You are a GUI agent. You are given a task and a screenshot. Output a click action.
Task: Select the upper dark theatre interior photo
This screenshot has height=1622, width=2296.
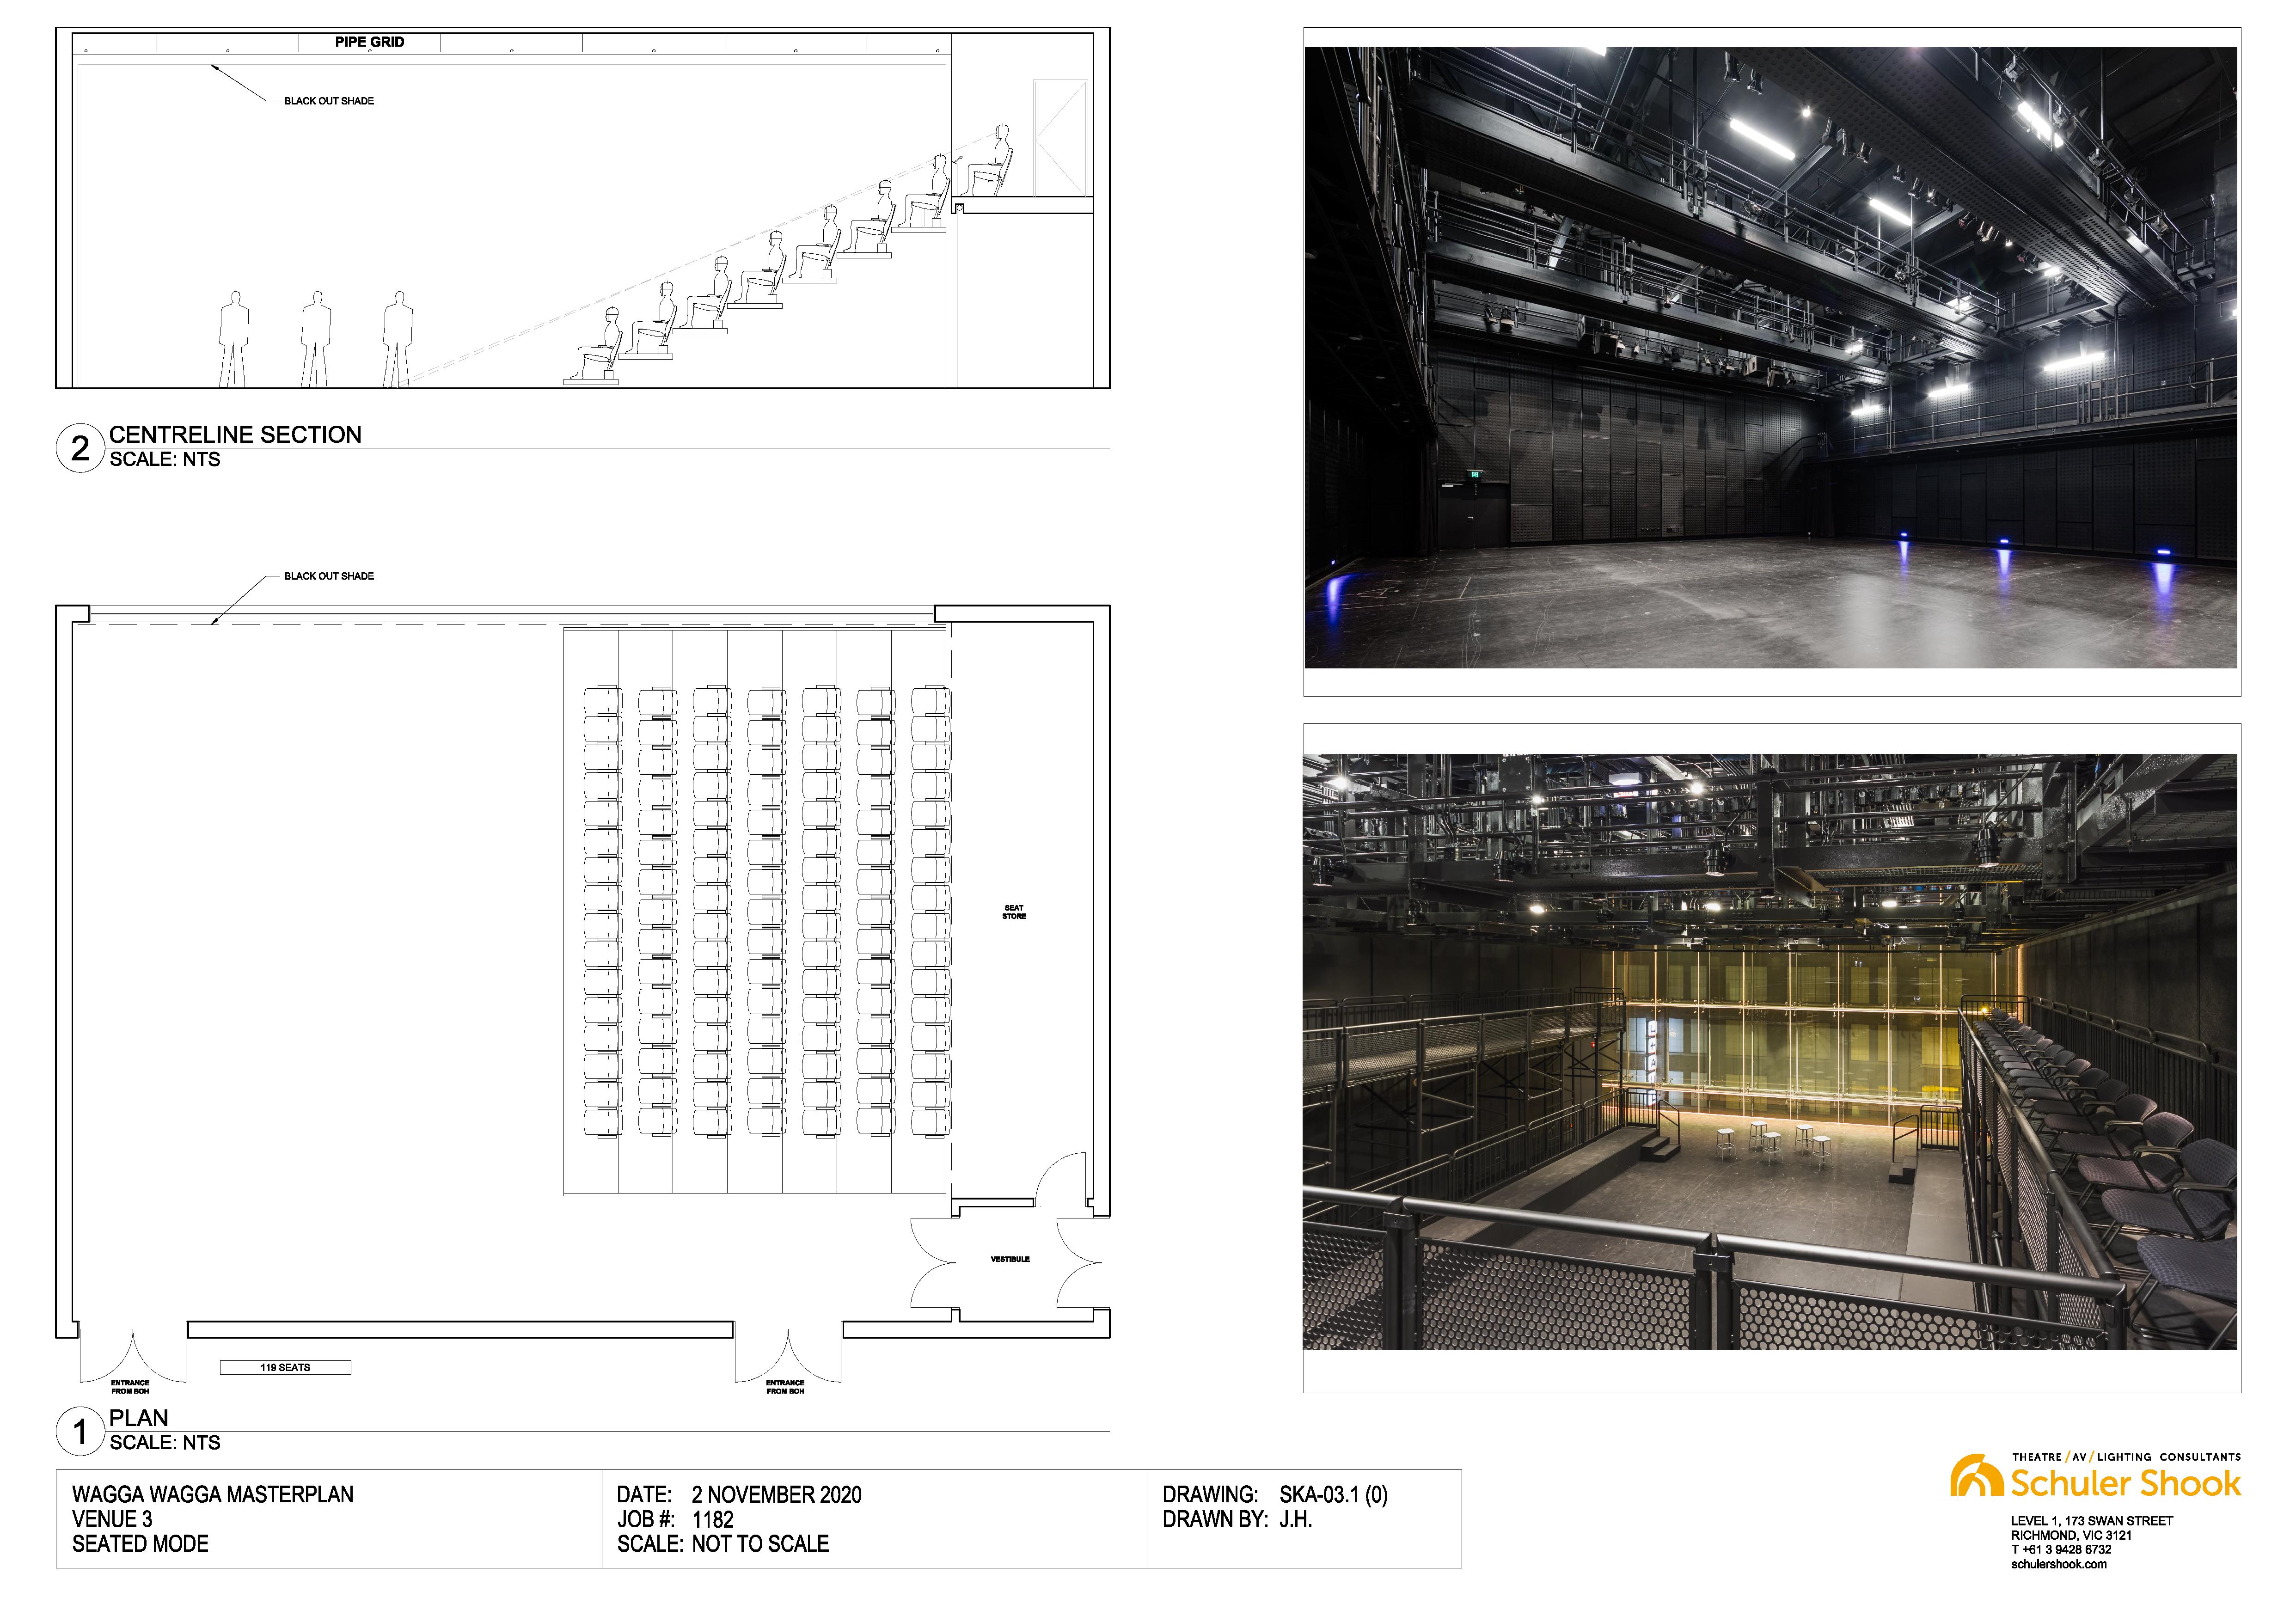pos(1770,357)
